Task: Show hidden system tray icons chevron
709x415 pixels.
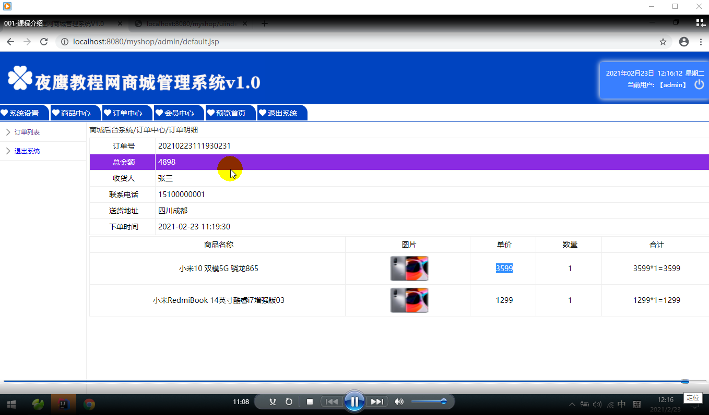Action: coord(572,404)
